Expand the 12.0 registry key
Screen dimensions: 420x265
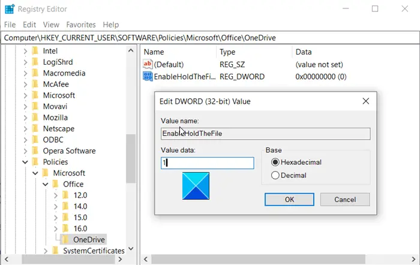(x=56, y=195)
